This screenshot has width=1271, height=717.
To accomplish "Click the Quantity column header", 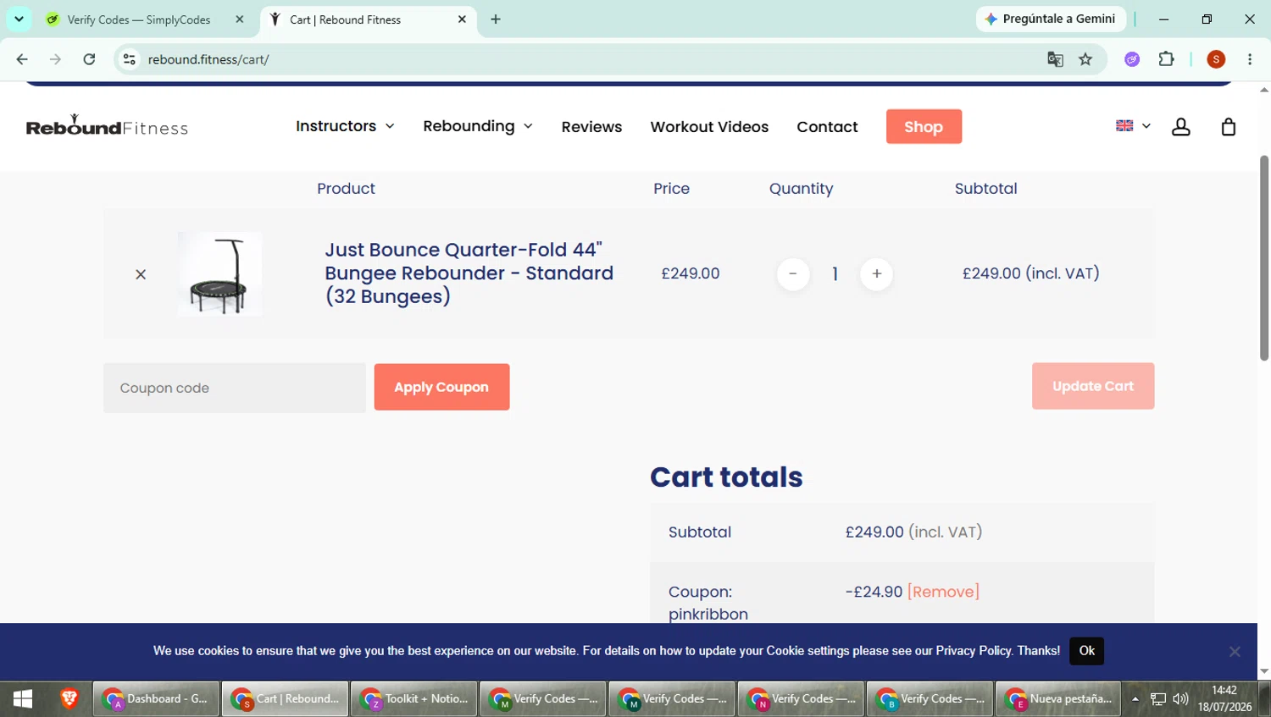I will [801, 189].
